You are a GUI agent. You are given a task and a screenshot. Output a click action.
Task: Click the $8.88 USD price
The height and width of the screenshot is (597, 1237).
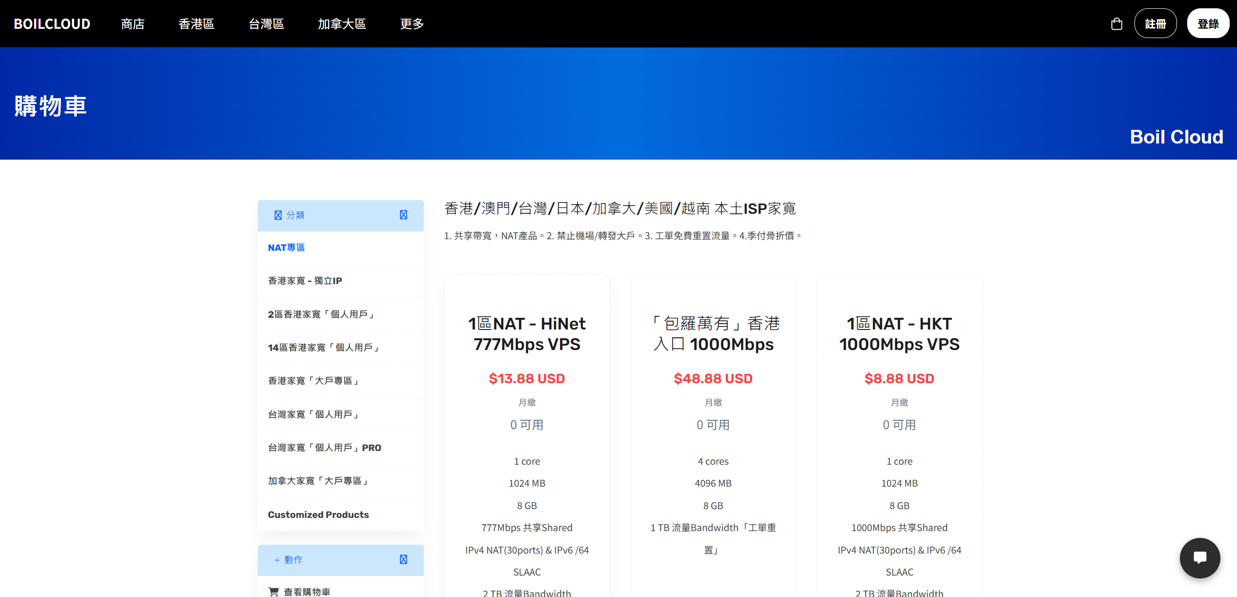tap(899, 378)
